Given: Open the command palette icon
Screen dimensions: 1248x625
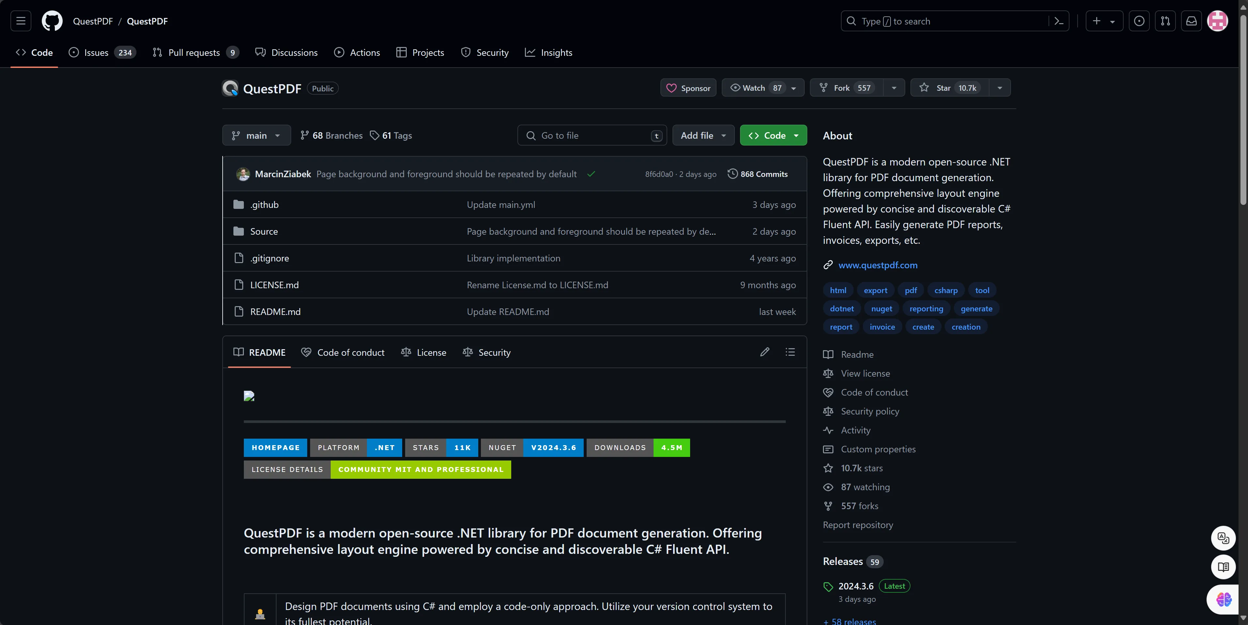Looking at the screenshot, I should [x=1059, y=21].
